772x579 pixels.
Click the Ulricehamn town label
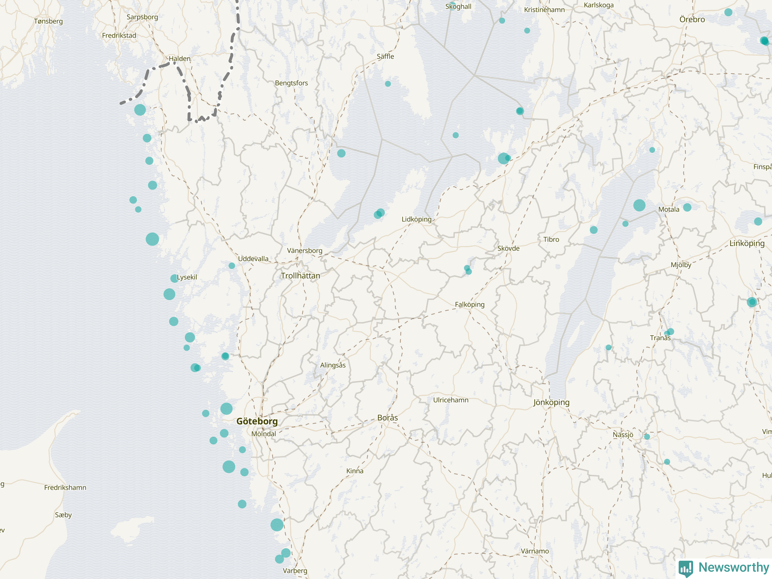[x=451, y=400]
